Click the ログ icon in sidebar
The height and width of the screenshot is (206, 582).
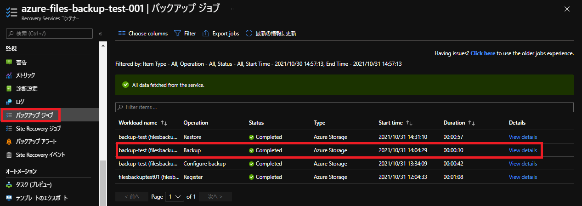(9, 102)
